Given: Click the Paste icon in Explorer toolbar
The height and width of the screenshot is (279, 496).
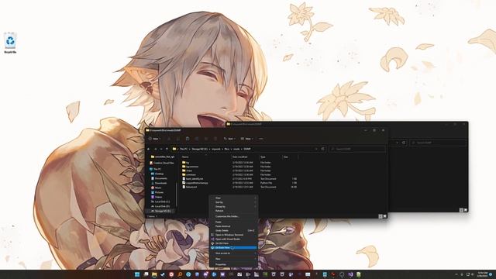Looking at the screenshot, I should point(188,139).
